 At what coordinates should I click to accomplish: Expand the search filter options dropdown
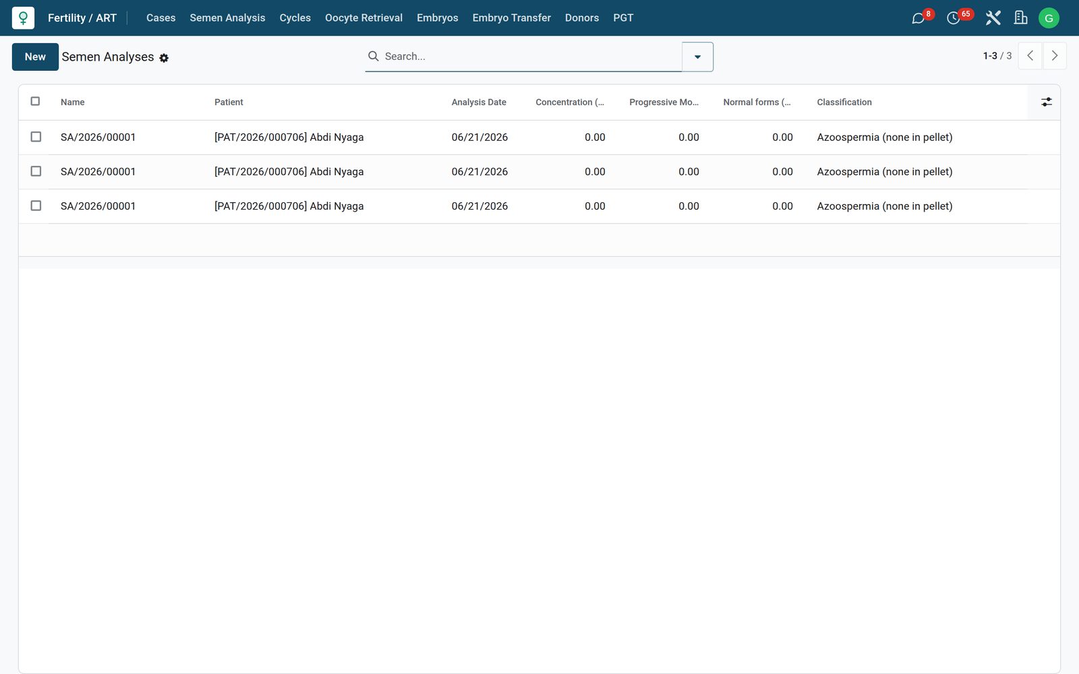click(x=697, y=57)
